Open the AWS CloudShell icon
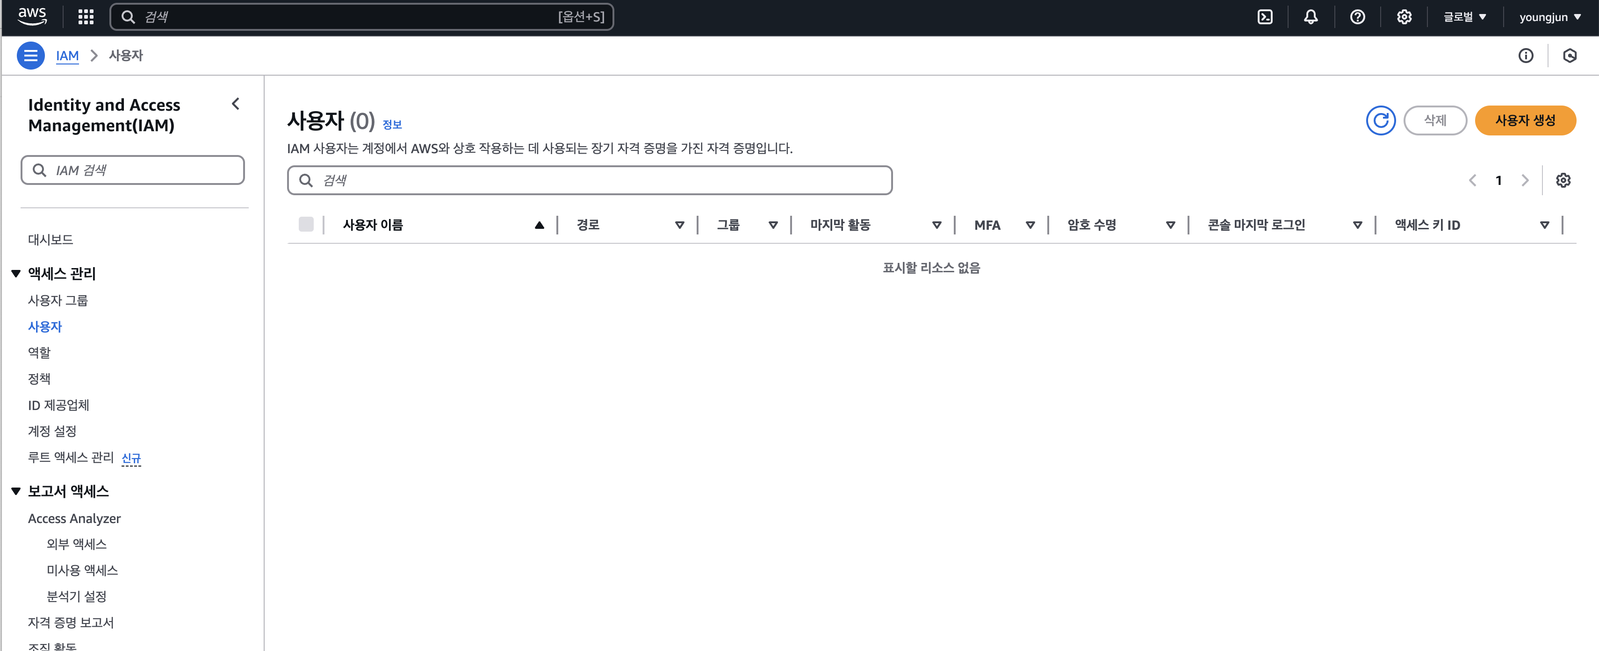The width and height of the screenshot is (1599, 651). click(1264, 17)
